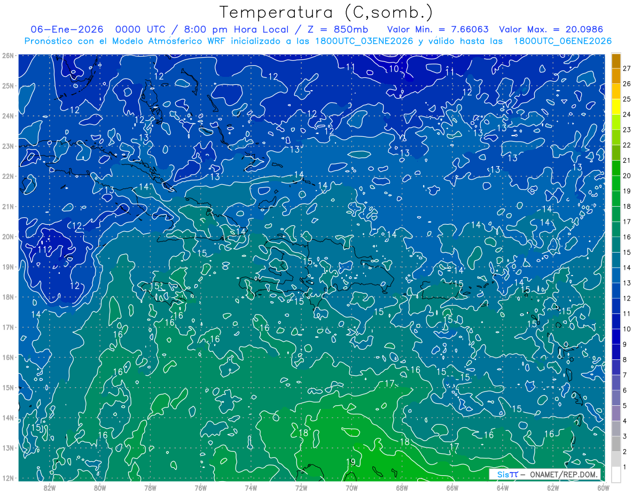Screen dimensions: 641x495
Task: Click the color scale label "25"
Action: coord(627,99)
